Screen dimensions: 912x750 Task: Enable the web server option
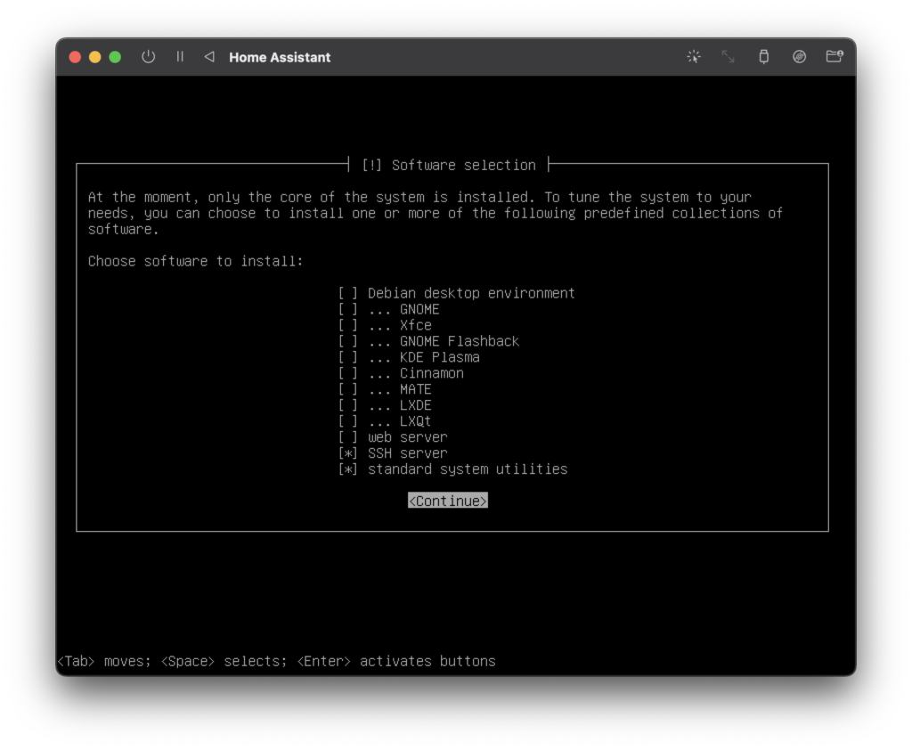pos(348,437)
